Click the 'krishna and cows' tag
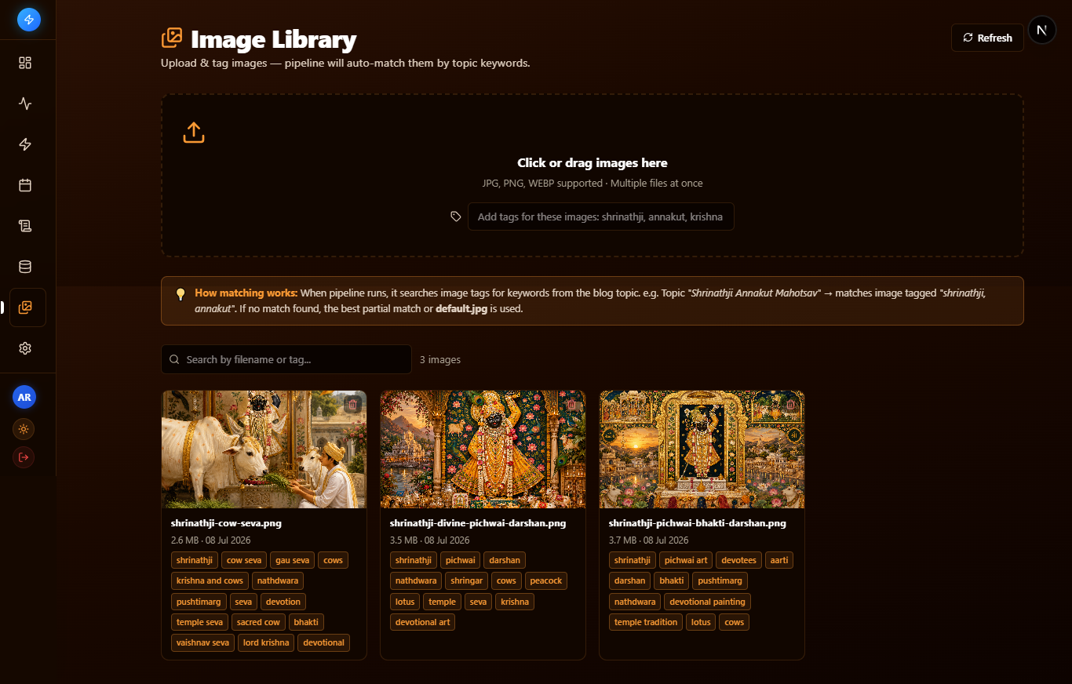Viewport: 1072px width, 684px height. point(210,580)
